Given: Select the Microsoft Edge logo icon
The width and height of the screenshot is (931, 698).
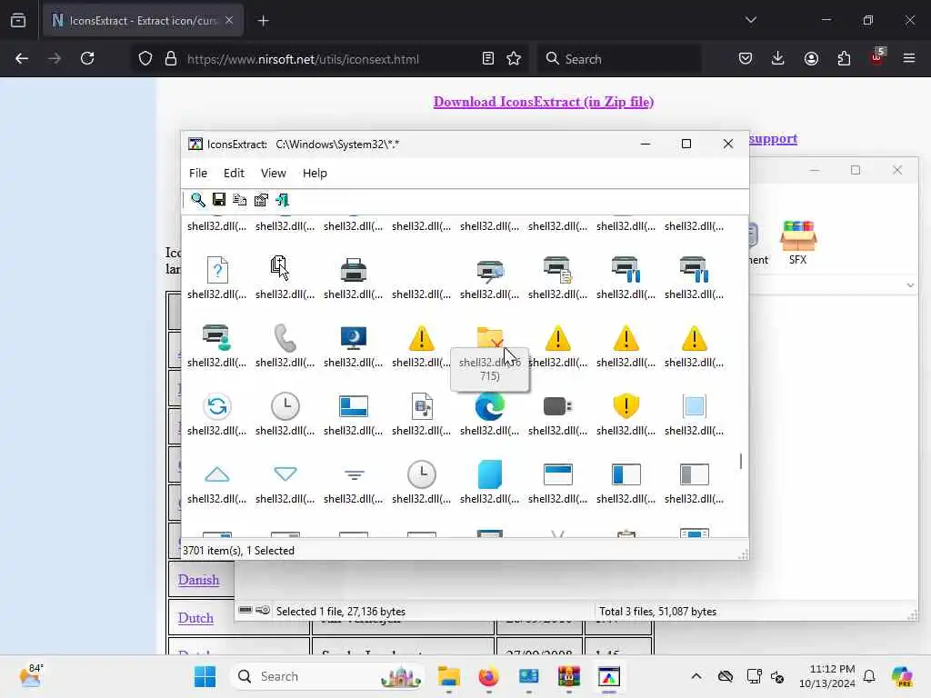Looking at the screenshot, I should (x=490, y=406).
